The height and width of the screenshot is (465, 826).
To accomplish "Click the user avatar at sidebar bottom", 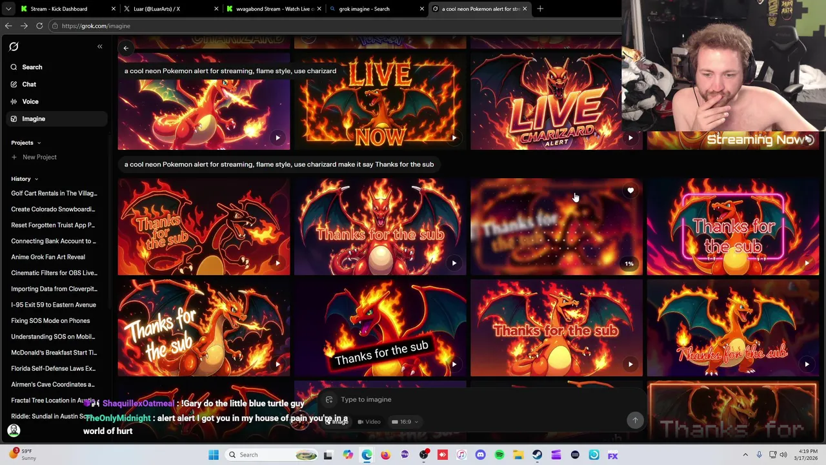I will pos(14,430).
